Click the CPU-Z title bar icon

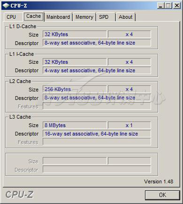(x=6, y=6)
